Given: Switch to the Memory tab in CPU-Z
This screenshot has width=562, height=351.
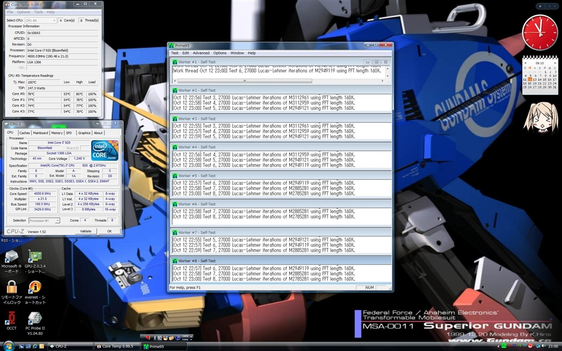Looking at the screenshot, I should (x=57, y=133).
